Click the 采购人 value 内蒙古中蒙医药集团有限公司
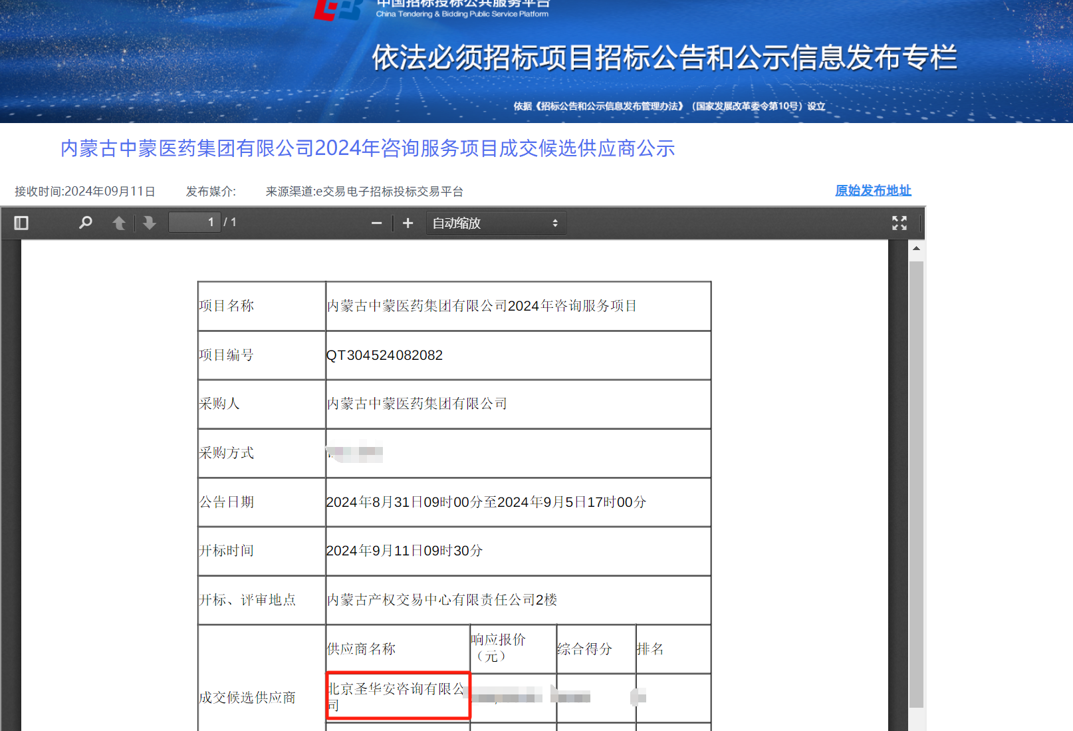Screen dimensions: 1073x731 click(417, 404)
